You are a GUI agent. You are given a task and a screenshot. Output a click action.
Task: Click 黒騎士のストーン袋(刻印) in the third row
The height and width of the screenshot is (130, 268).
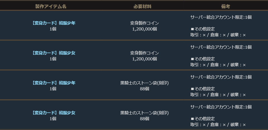144,83
